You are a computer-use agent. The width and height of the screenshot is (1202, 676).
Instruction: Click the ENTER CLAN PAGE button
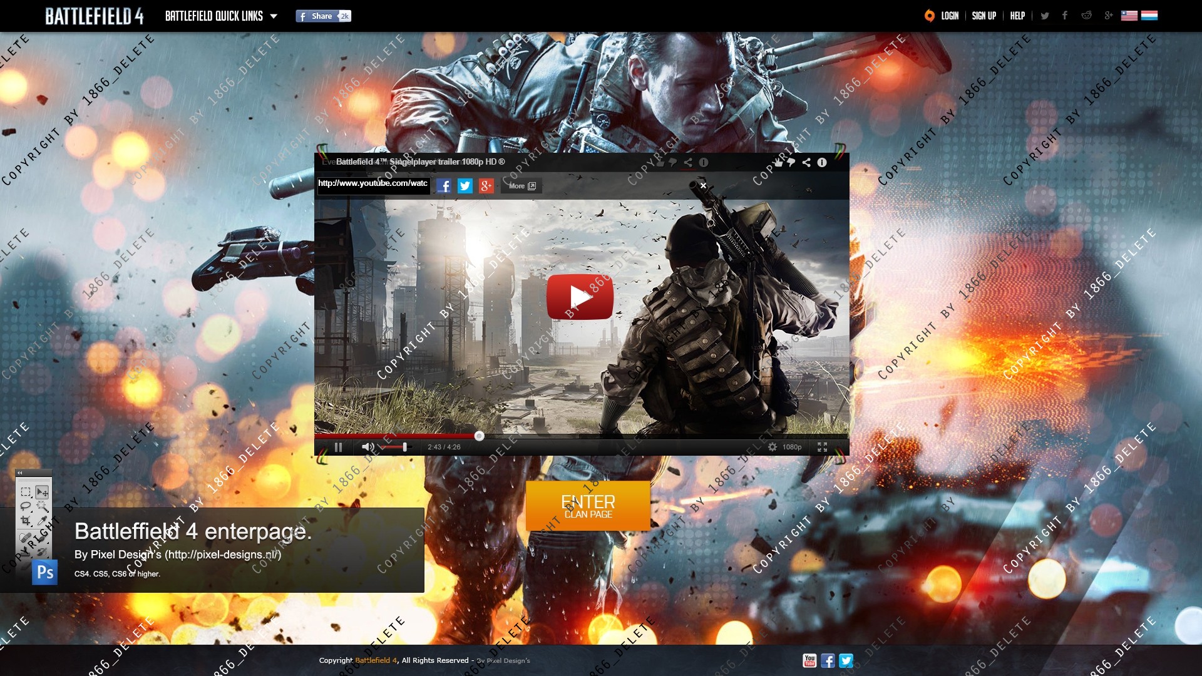588,506
